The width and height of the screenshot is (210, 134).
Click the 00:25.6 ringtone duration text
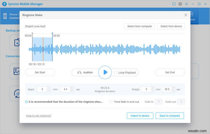coord(105,88)
